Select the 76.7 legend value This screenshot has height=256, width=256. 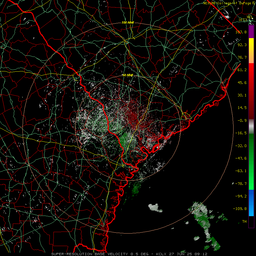pos(242,57)
